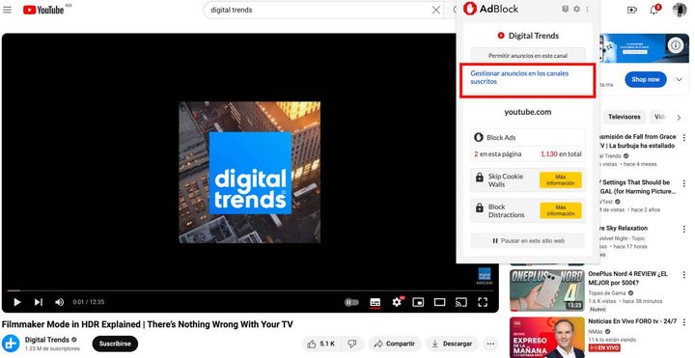Open the YouTube notifications bell
Screen dimensions: 695x358
click(x=654, y=10)
